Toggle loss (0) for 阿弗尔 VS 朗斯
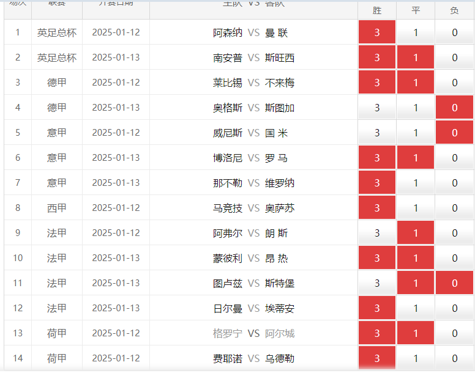475x373 pixels. pos(454,233)
